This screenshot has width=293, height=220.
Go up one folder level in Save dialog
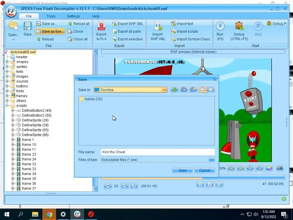(x=175, y=90)
